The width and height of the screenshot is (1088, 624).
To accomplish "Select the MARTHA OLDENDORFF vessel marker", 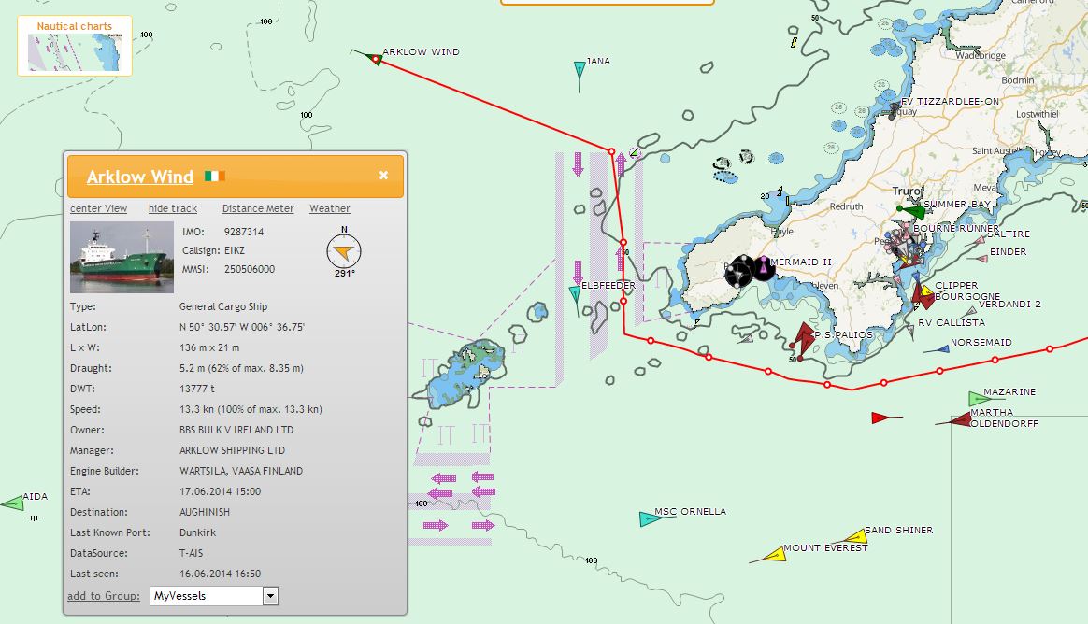I will (960, 419).
